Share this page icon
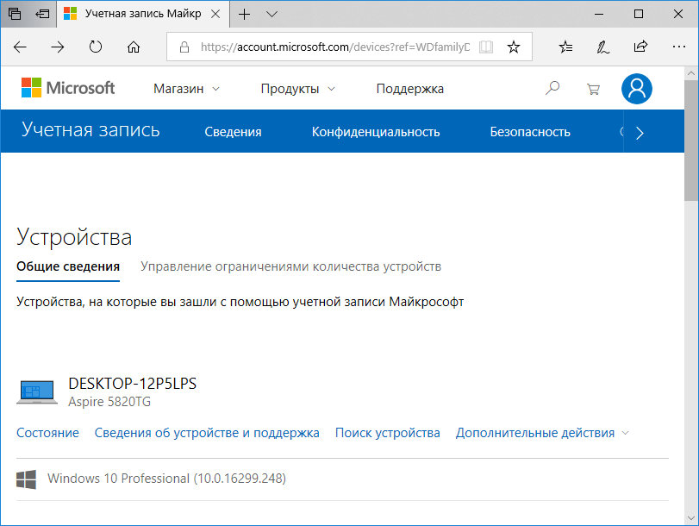This screenshot has height=526, width=699. coord(640,47)
